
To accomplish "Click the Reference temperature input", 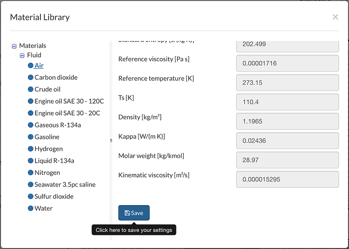I will [x=287, y=83].
